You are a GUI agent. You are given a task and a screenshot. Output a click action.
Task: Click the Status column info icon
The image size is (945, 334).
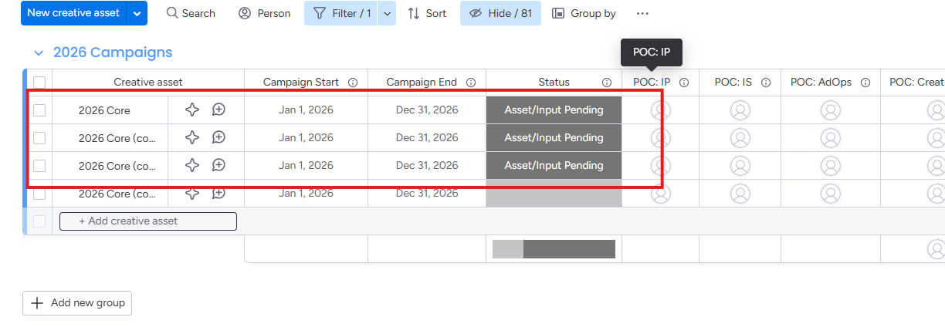607,83
